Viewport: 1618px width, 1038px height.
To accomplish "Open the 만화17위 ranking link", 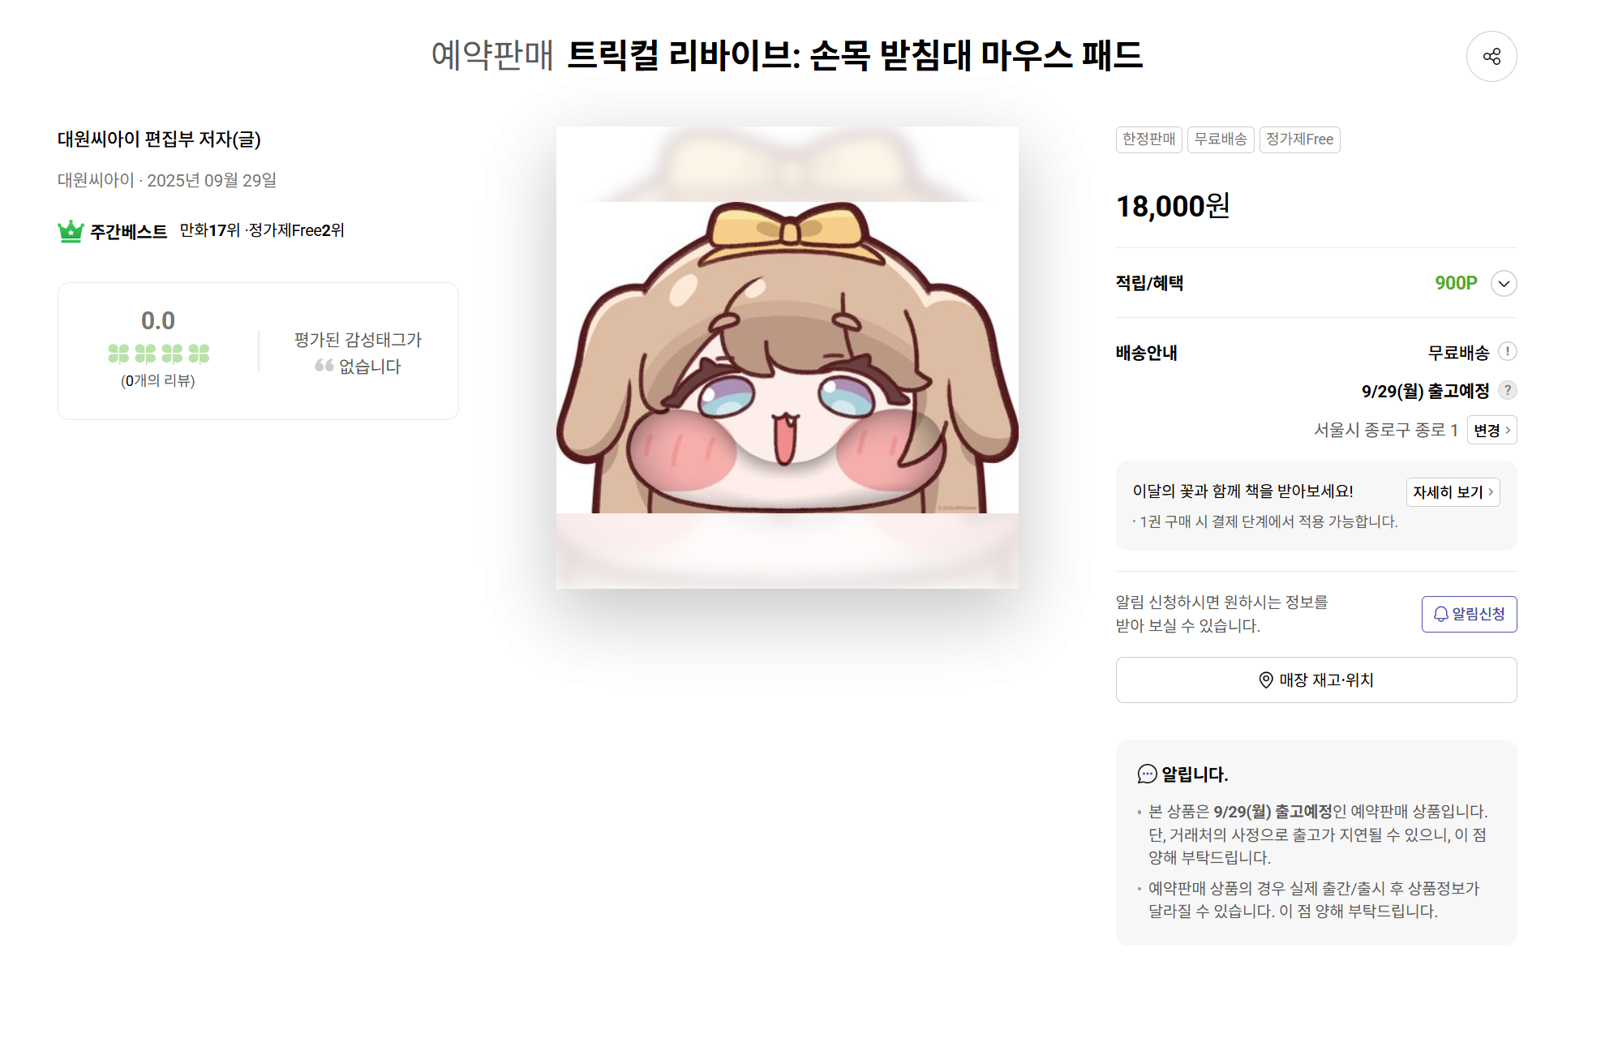I will [x=210, y=230].
